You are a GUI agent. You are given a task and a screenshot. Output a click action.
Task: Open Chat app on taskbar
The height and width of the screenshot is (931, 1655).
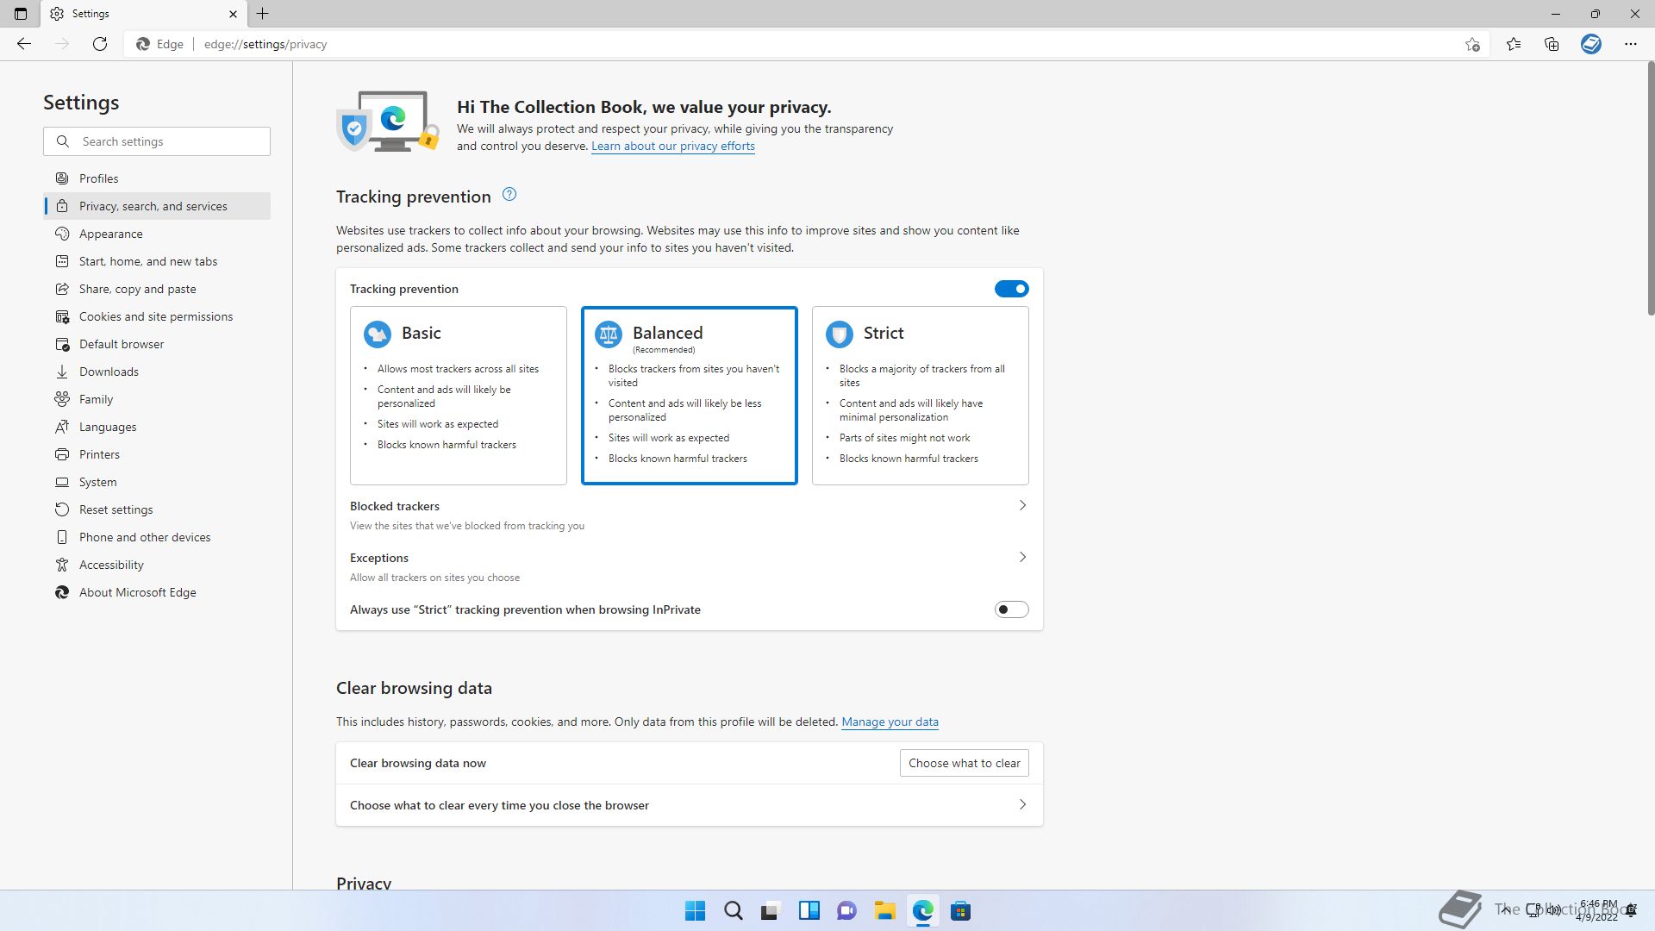coord(847,911)
